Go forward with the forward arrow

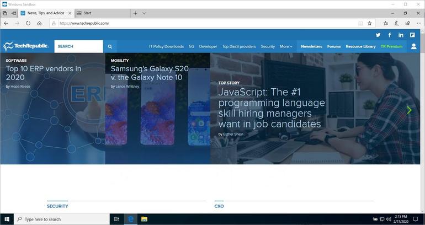17,23
